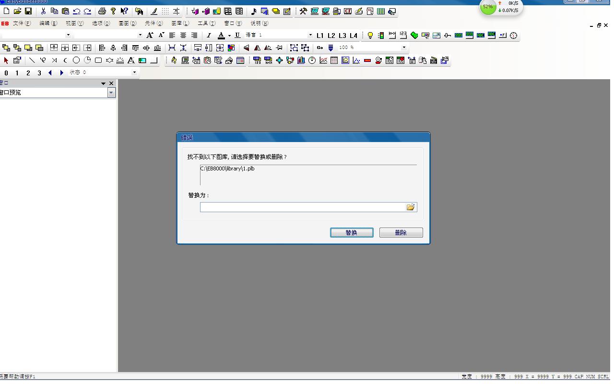Open the font name dropdown
This screenshot has width=614, height=384.
[x=68, y=35]
